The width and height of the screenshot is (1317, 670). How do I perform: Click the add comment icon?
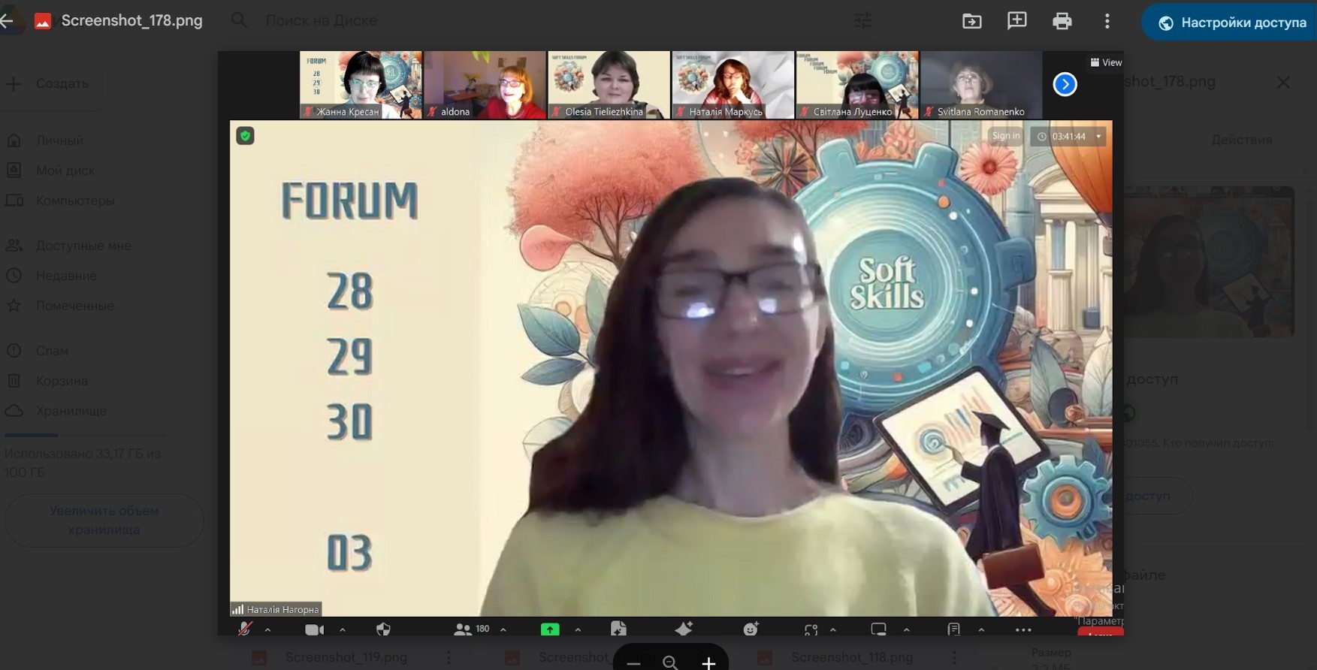(1016, 21)
